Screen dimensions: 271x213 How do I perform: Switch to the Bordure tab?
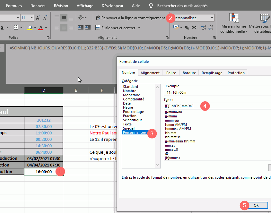pyautogui.click(x=189, y=73)
